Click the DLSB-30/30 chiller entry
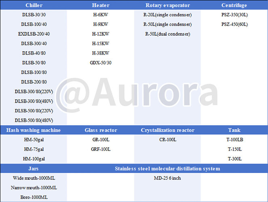The height and width of the screenshot is (202, 268). pyautogui.click(x=34, y=15)
